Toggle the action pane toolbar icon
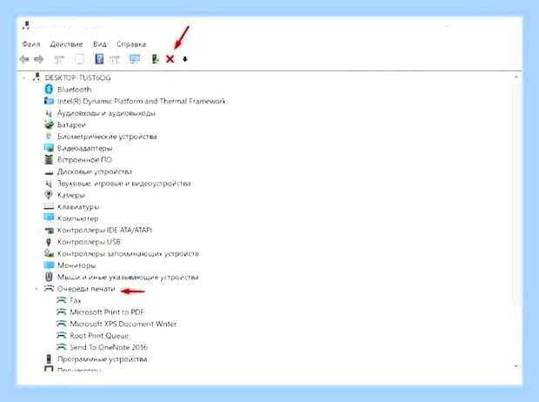The height and width of the screenshot is (402, 539). tap(115, 59)
